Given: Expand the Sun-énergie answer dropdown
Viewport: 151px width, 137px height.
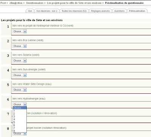Looking at the screenshot, I should (x=20, y=75).
